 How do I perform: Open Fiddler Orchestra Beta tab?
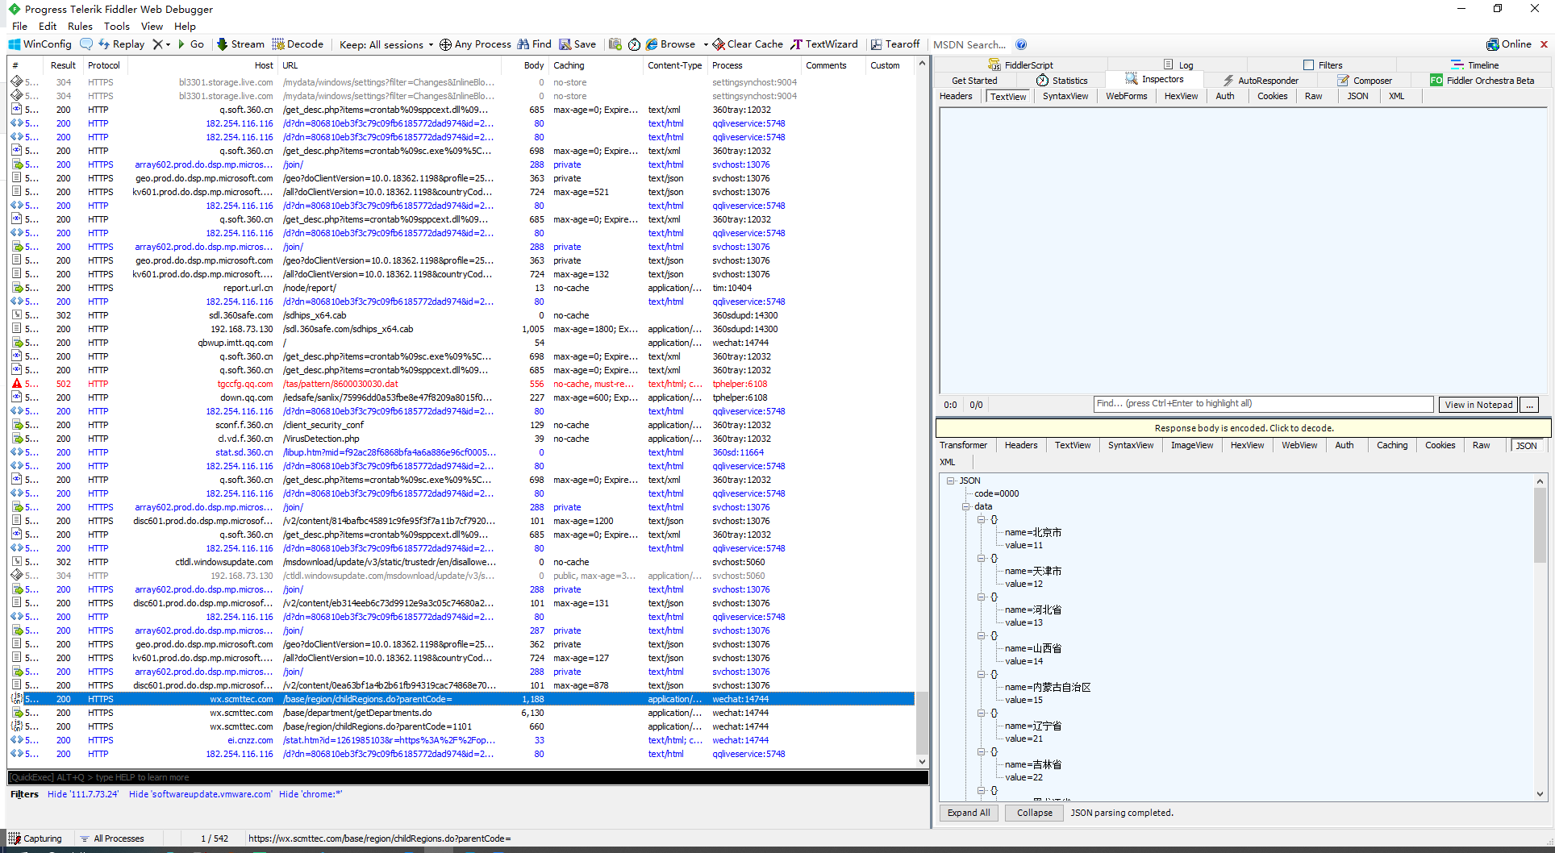[x=1482, y=81]
